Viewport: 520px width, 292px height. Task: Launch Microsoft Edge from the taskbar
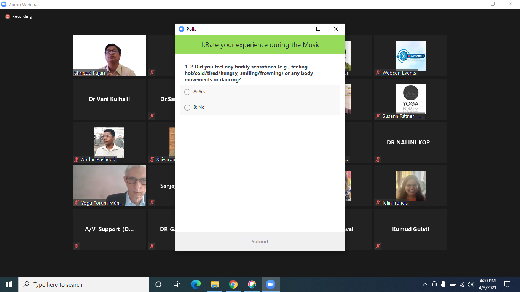tap(196, 284)
